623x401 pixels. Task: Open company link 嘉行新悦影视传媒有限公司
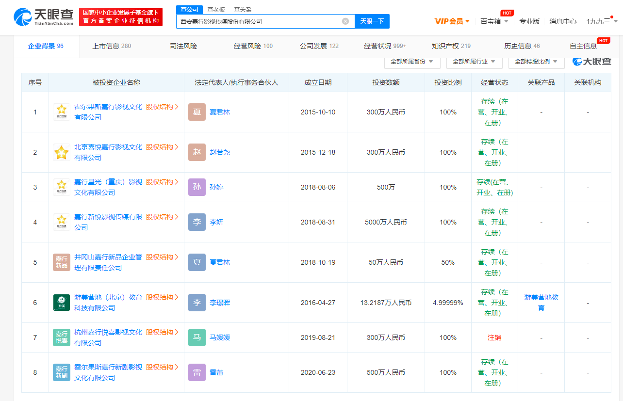(x=108, y=222)
